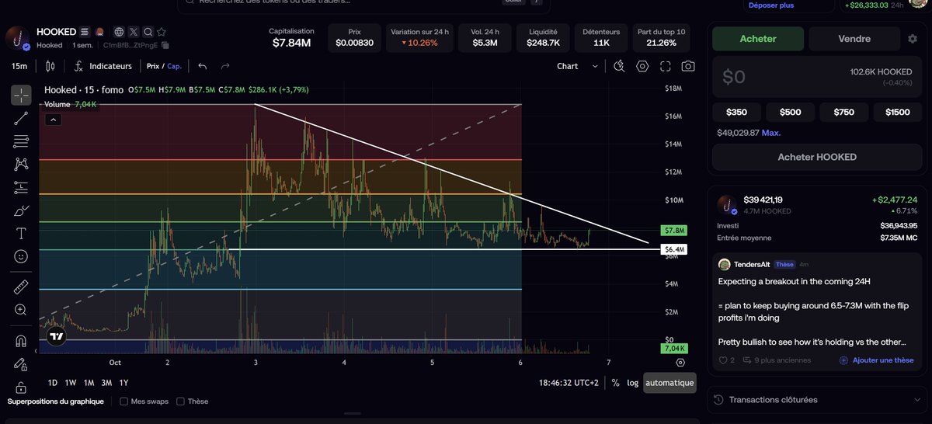Switch chart to Cap. mode
Viewport: 932px width, 424px height.
coord(174,67)
